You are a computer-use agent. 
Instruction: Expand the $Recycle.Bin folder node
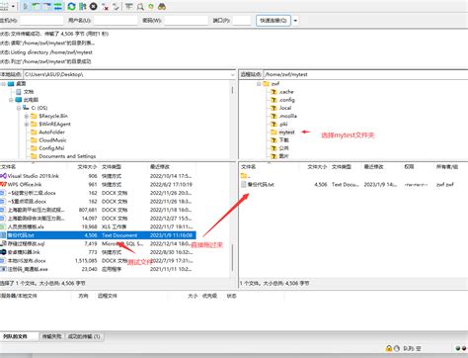27,116
